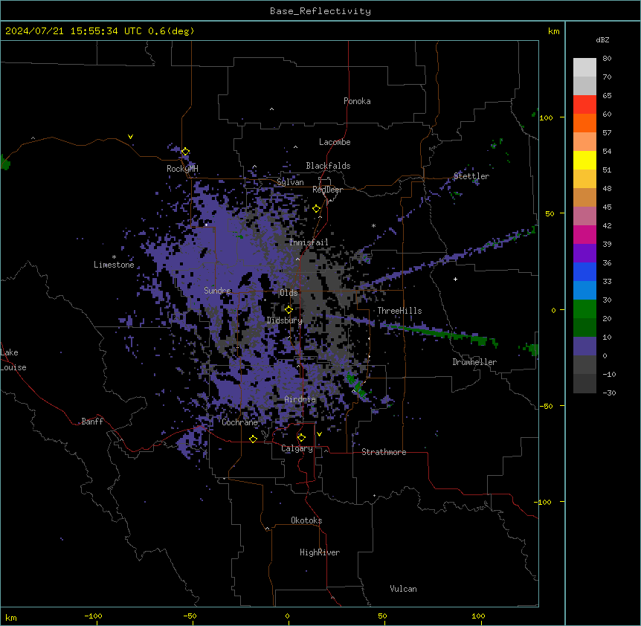Viewport: 641px width, 626px height.
Task: Click the Cochrane town label
Action: tap(239, 422)
